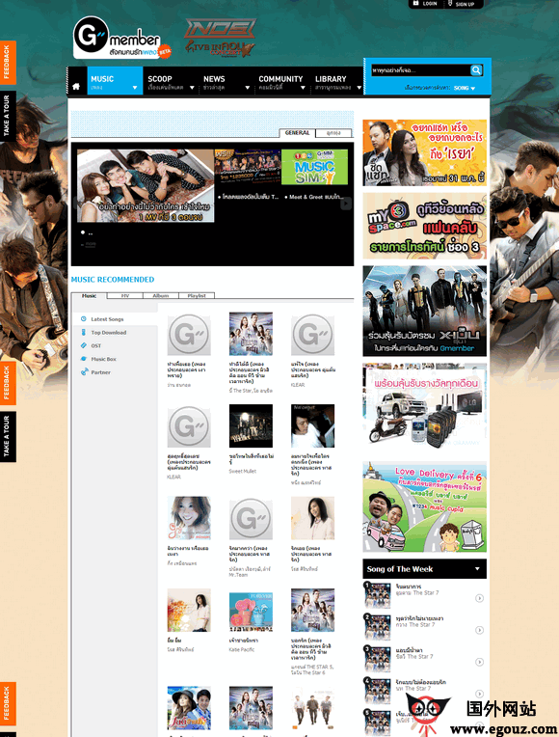Select the GENERAL tab above slideshow
The height and width of the screenshot is (737, 559).
click(x=298, y=133)
